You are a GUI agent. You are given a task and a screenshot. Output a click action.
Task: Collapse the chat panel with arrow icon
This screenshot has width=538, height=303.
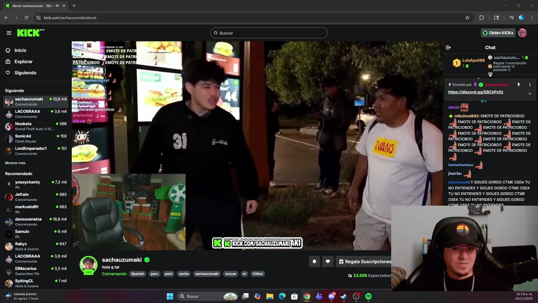[448, 48]
